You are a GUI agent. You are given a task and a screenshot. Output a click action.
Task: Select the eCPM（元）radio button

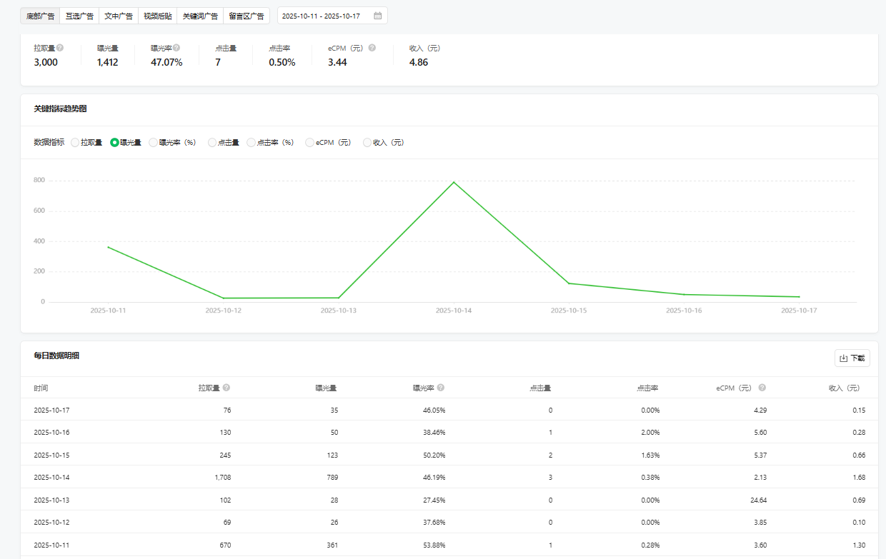click(x=309, y=143)
